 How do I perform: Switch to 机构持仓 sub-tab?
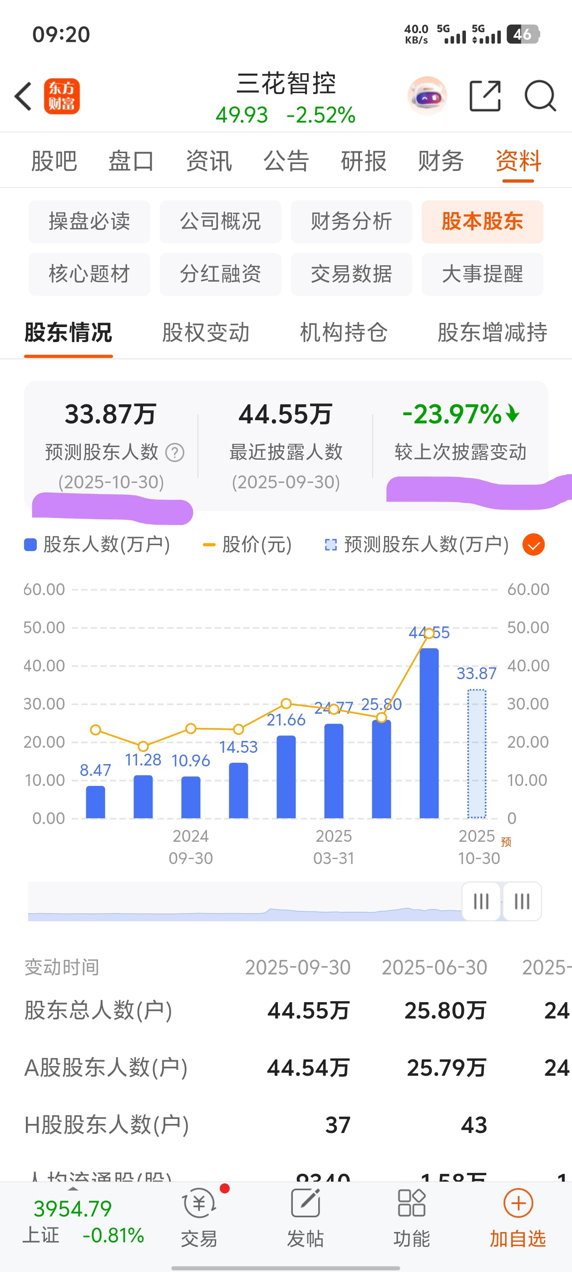(x=344, y=333)
